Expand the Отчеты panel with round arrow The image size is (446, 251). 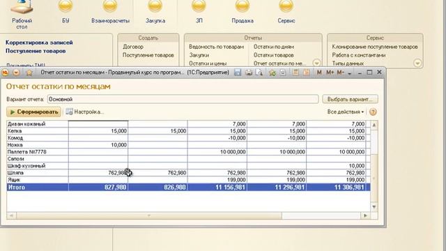pyautogui.click(x=316, y=63)
